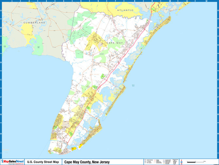Click the MapSalesDirect logo

(12, 162)
